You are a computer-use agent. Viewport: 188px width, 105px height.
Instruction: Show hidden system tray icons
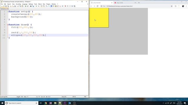click(163, 103)
